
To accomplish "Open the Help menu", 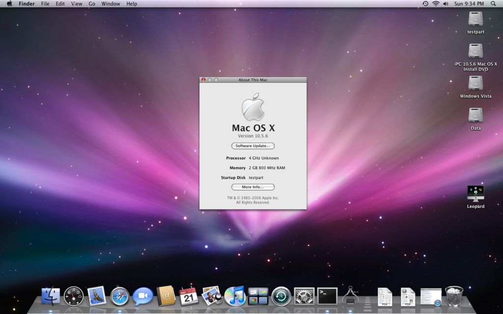I will (x=132, y=3).
